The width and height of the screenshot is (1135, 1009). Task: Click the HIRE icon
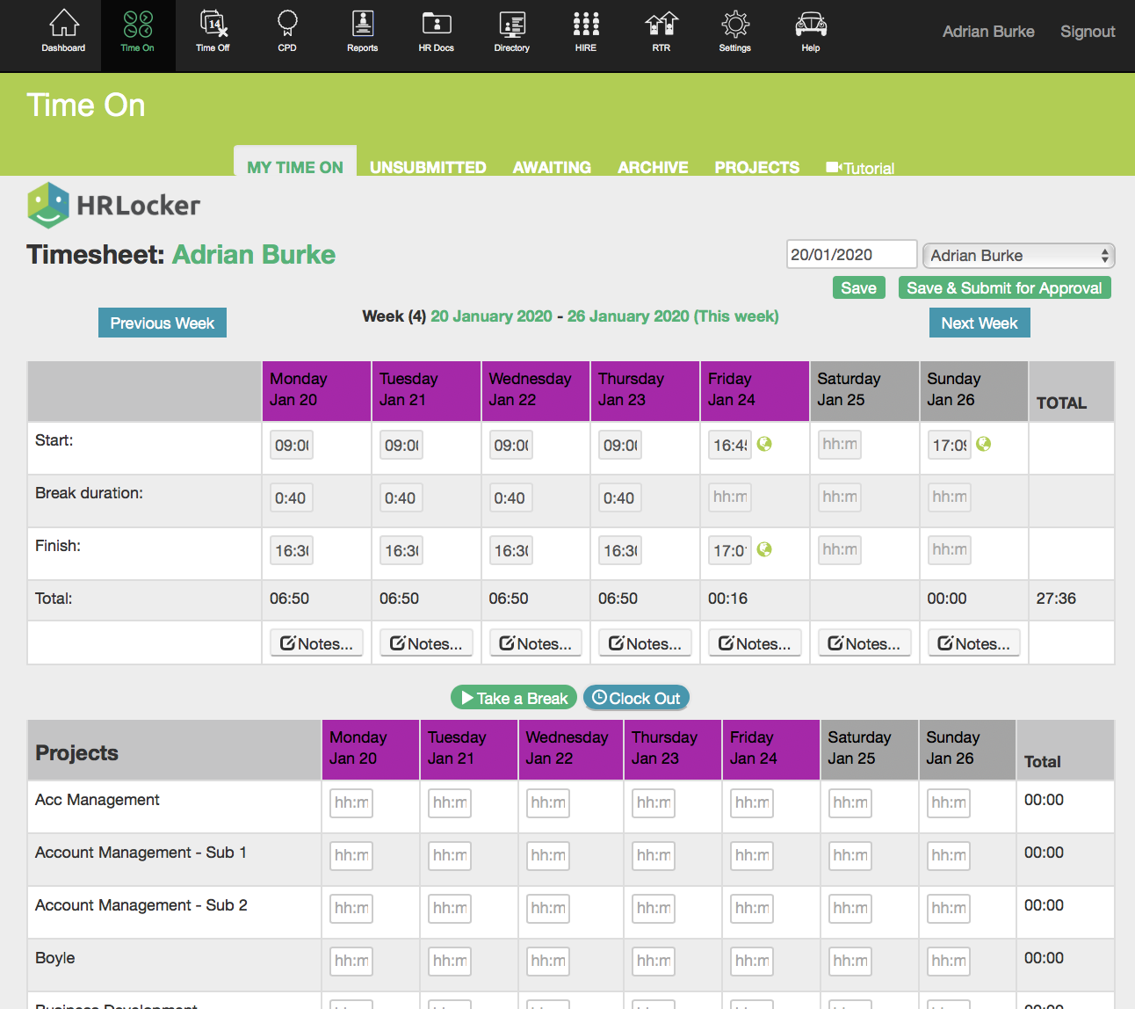point(586,32)
